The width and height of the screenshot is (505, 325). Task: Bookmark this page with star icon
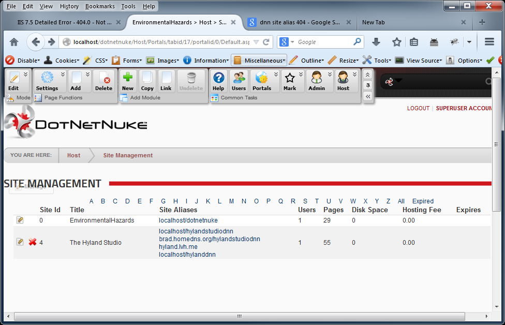point(396,42)
